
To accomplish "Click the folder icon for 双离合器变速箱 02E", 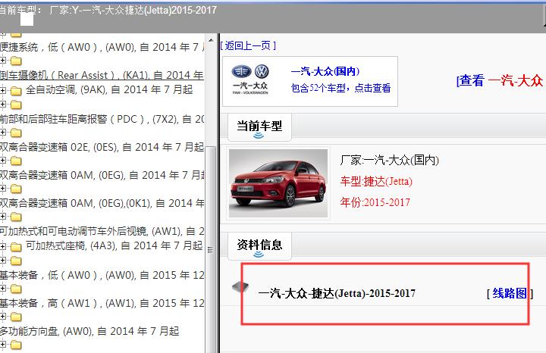I will point(16,133).
